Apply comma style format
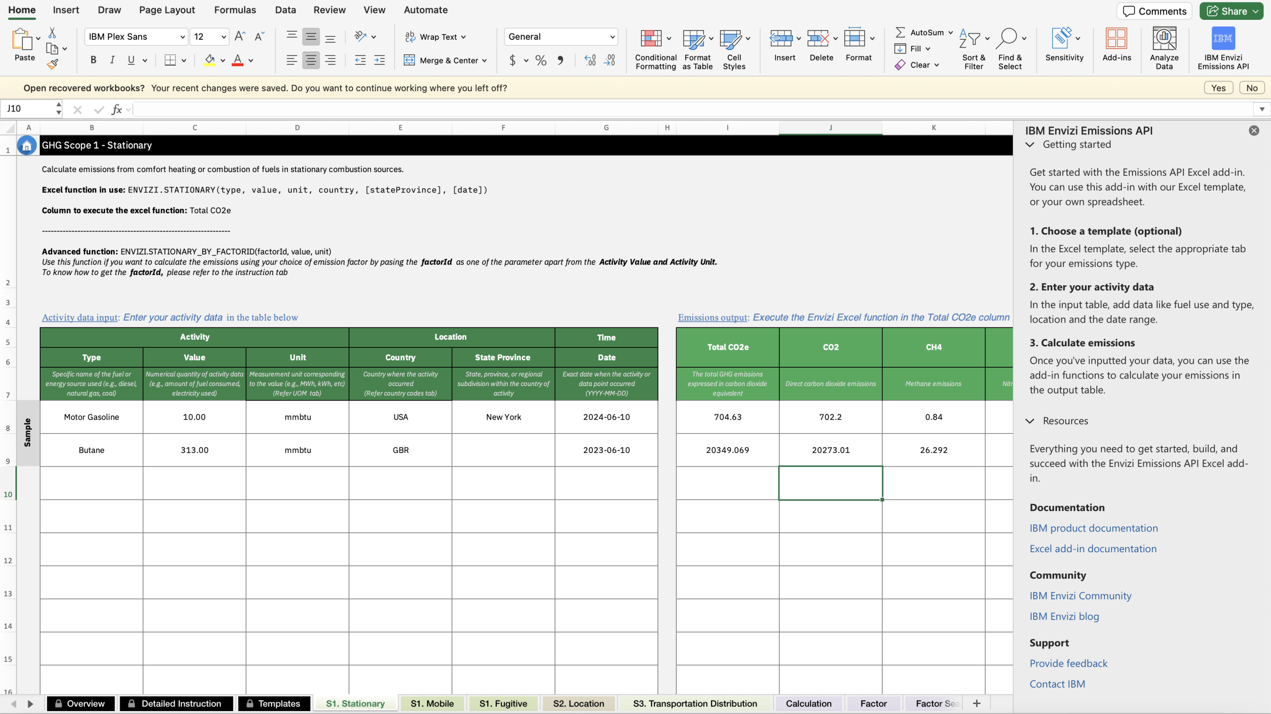The height and width of the screenshot is (714, 1271). (x=560, y=61)
